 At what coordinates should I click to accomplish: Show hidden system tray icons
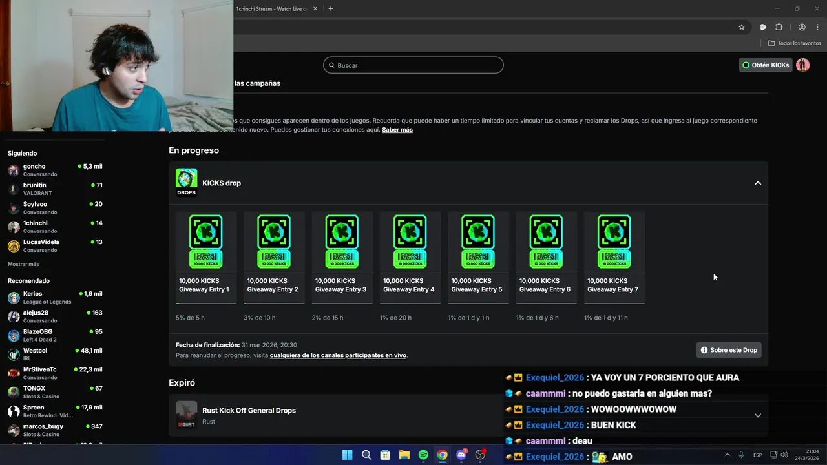[x=727, y=455]
